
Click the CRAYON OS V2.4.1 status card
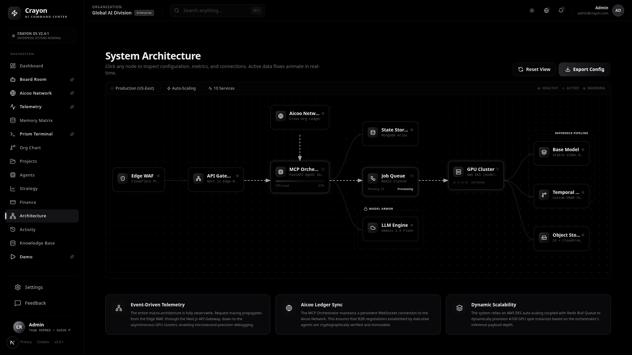[x=42, y=36]
